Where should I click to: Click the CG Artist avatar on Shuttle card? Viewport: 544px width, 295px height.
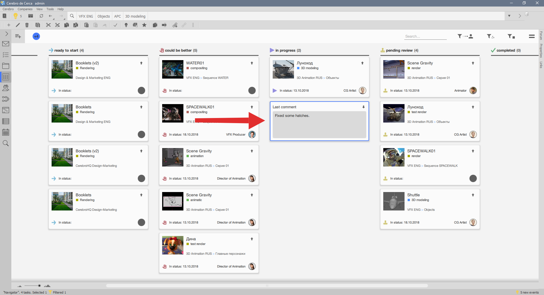(473, 222)
